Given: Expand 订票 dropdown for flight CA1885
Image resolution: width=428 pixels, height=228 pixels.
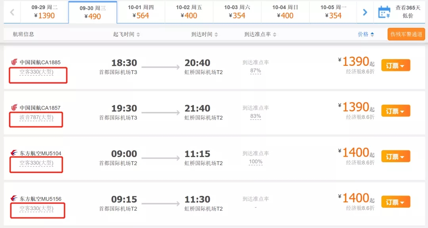Looking at the screenshot, I should 396,65.
